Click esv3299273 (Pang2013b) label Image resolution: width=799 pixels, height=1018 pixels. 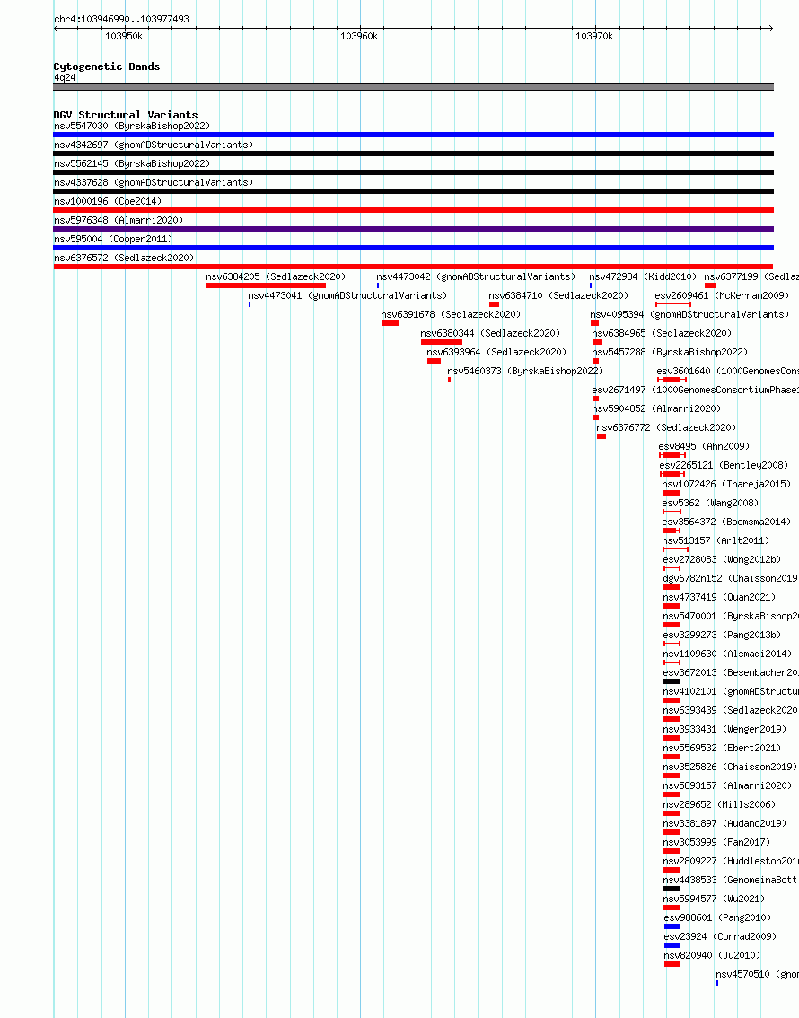coord(722,635)
